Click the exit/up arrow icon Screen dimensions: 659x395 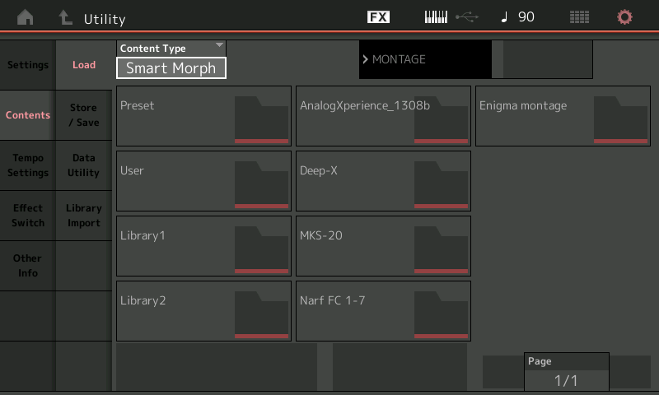tap(64, 17)
